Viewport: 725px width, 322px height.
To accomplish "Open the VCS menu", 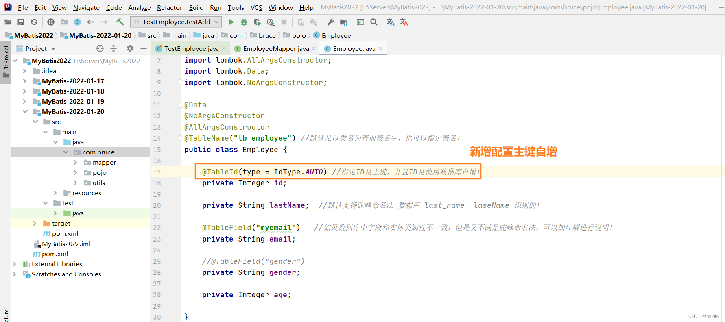I will [256, 7].
